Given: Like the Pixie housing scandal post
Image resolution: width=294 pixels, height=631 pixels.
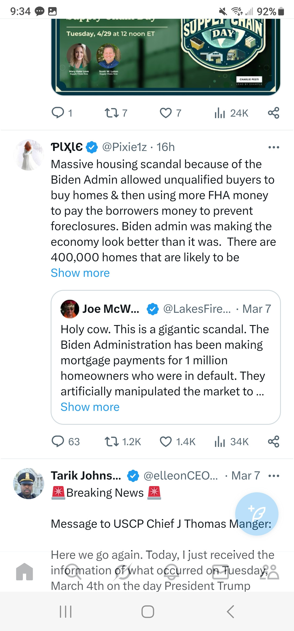Looking at the screenshot, I should 166,442.
